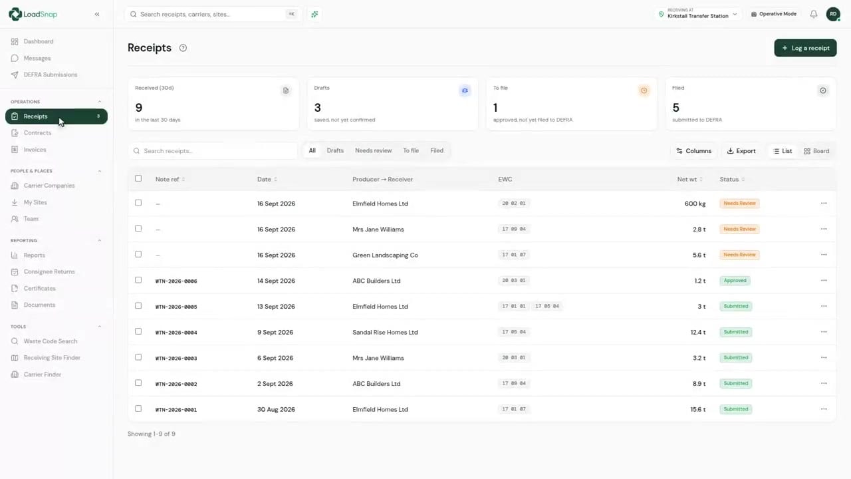The width and height of the screenshot is (851, 479).
Task: Open row actions for WTN-2026-0006
Action: pyautogui.click(x=824, y=281)
